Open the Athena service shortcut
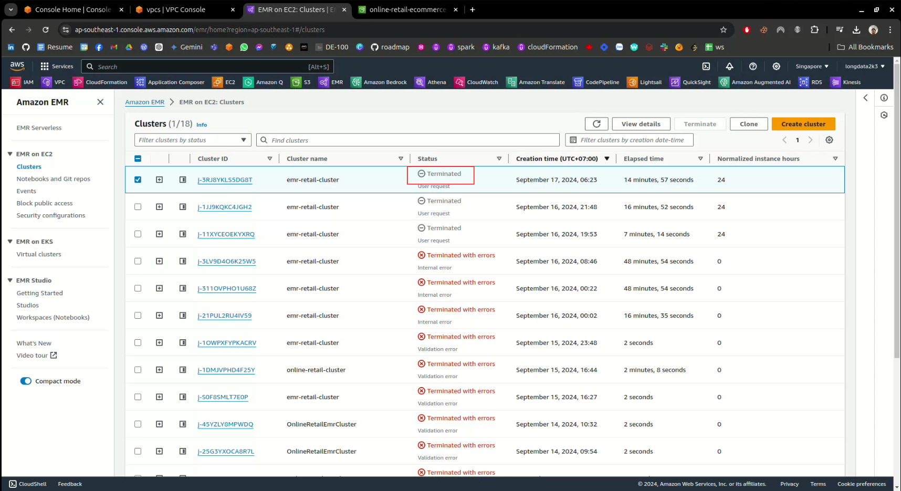 tap(431, 82)
